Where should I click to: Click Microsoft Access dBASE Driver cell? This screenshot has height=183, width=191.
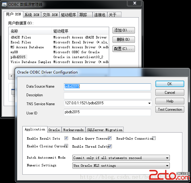[80, 37]
